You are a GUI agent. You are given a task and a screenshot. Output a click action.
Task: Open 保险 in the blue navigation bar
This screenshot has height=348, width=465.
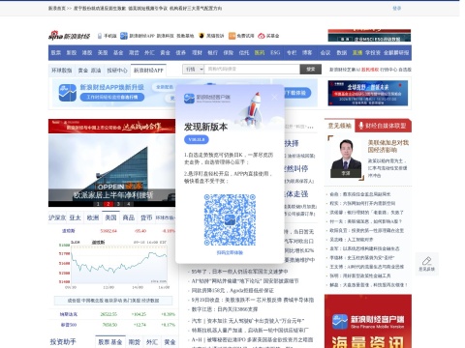[229, 53]
